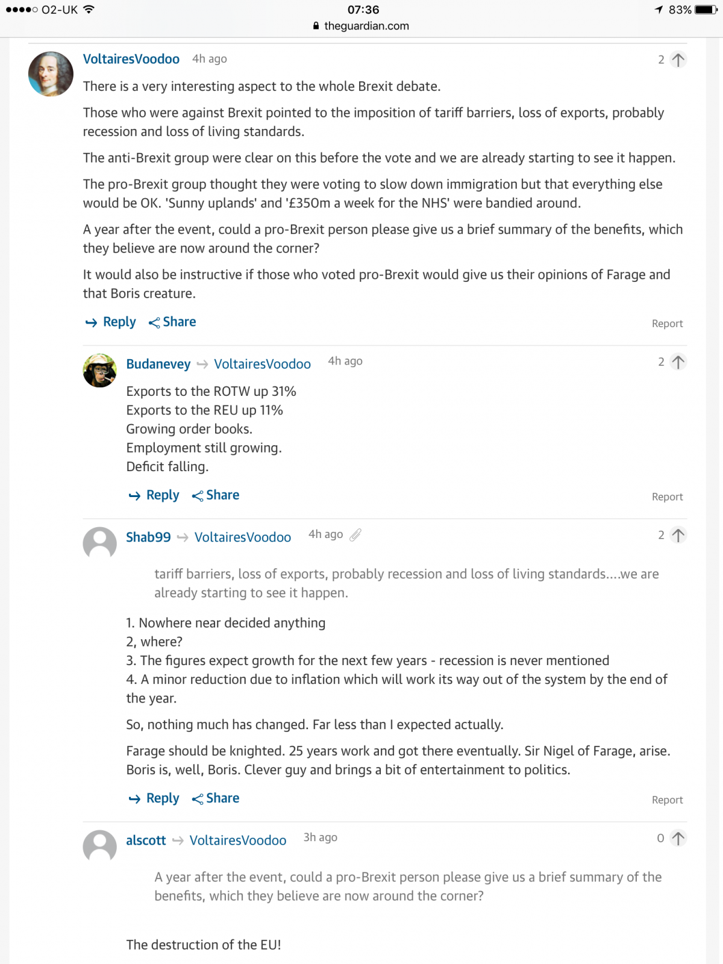Open alscott's grey default avatar
Image resolution: width=723 pixels, height=964 pixels.
(x=99, y=846)
